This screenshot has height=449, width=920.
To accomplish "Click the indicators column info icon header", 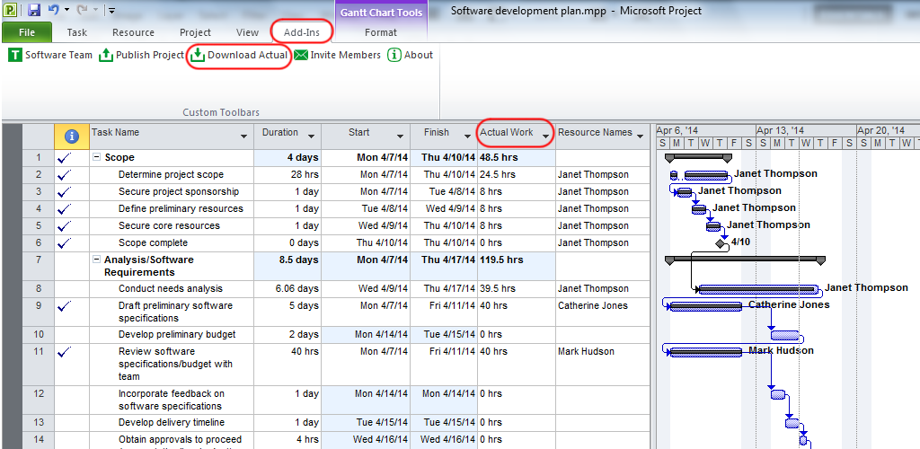I will click(72, 136).
